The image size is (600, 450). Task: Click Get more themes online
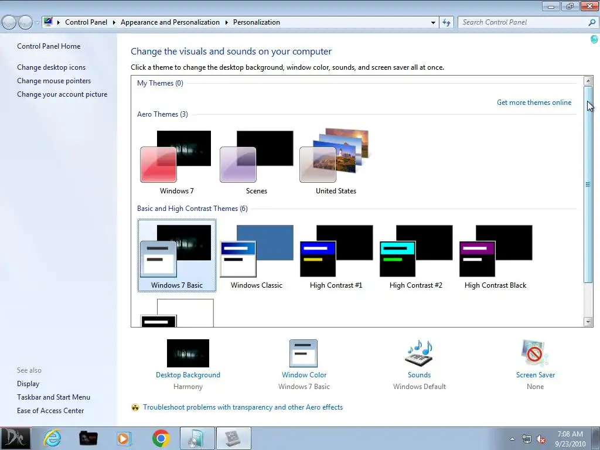(x=534, y=103)
